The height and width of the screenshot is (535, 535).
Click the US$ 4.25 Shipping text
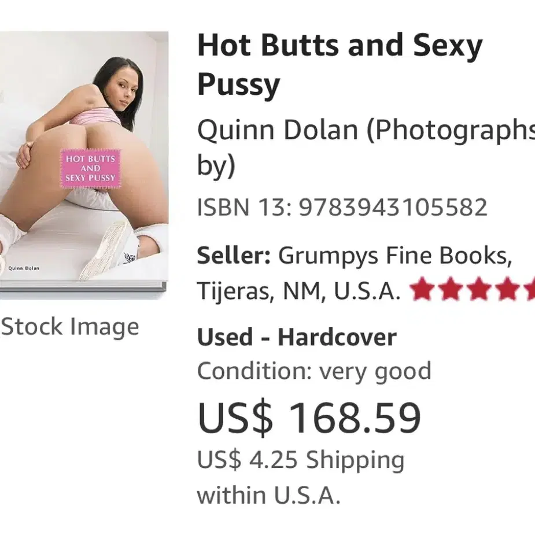(x=301, y=460)
